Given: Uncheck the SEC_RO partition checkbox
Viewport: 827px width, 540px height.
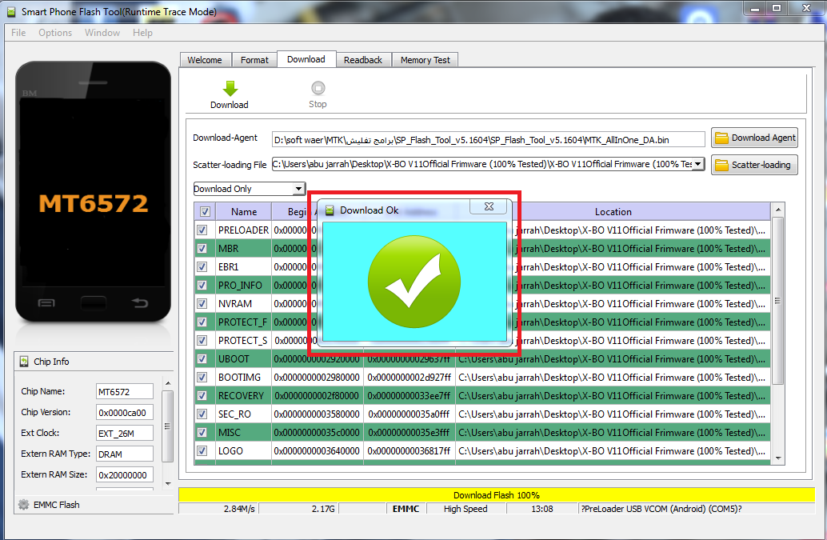Looking at the screenshot, I should 202,414.
